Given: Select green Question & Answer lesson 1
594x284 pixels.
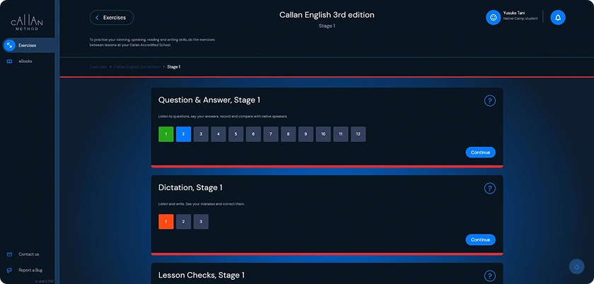Looking at the screenshot, I should (x=166, y=134).
